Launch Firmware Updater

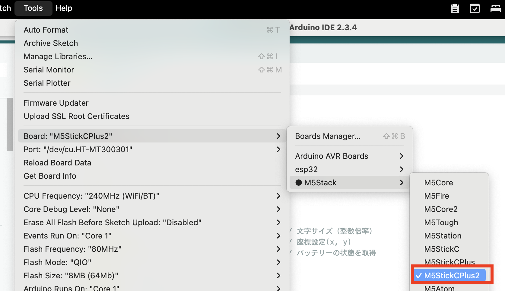[152, 103]
